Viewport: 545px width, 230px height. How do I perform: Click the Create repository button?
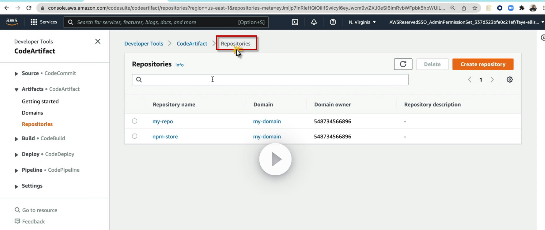[483, 64]
